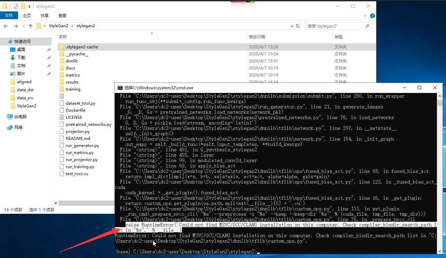Open StyleGan2 folder in navigation pane

coord(27,106)
